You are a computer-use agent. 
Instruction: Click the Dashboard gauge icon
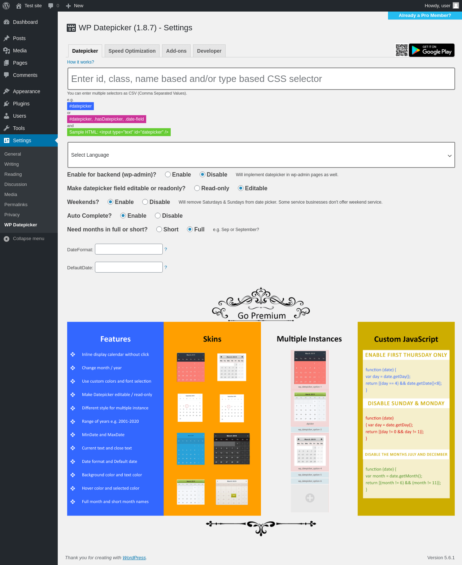tap(6, 22)
